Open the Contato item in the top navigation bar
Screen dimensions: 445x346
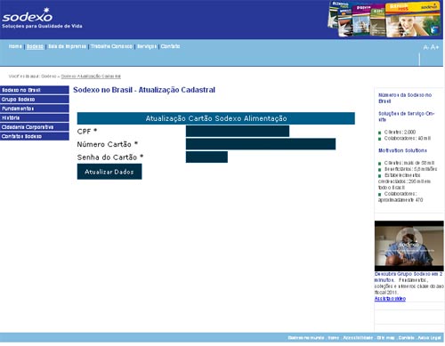[x=170, y=46]
